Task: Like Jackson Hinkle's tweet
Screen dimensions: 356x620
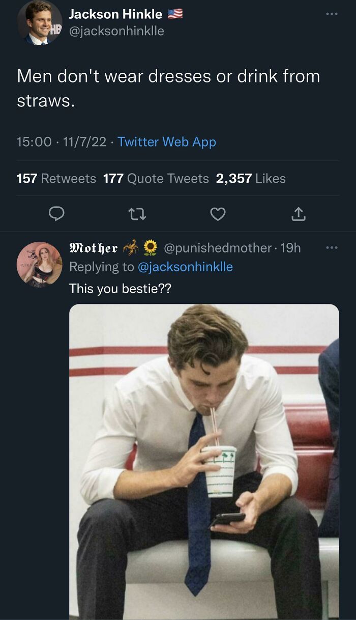Action: click(218, 214)
